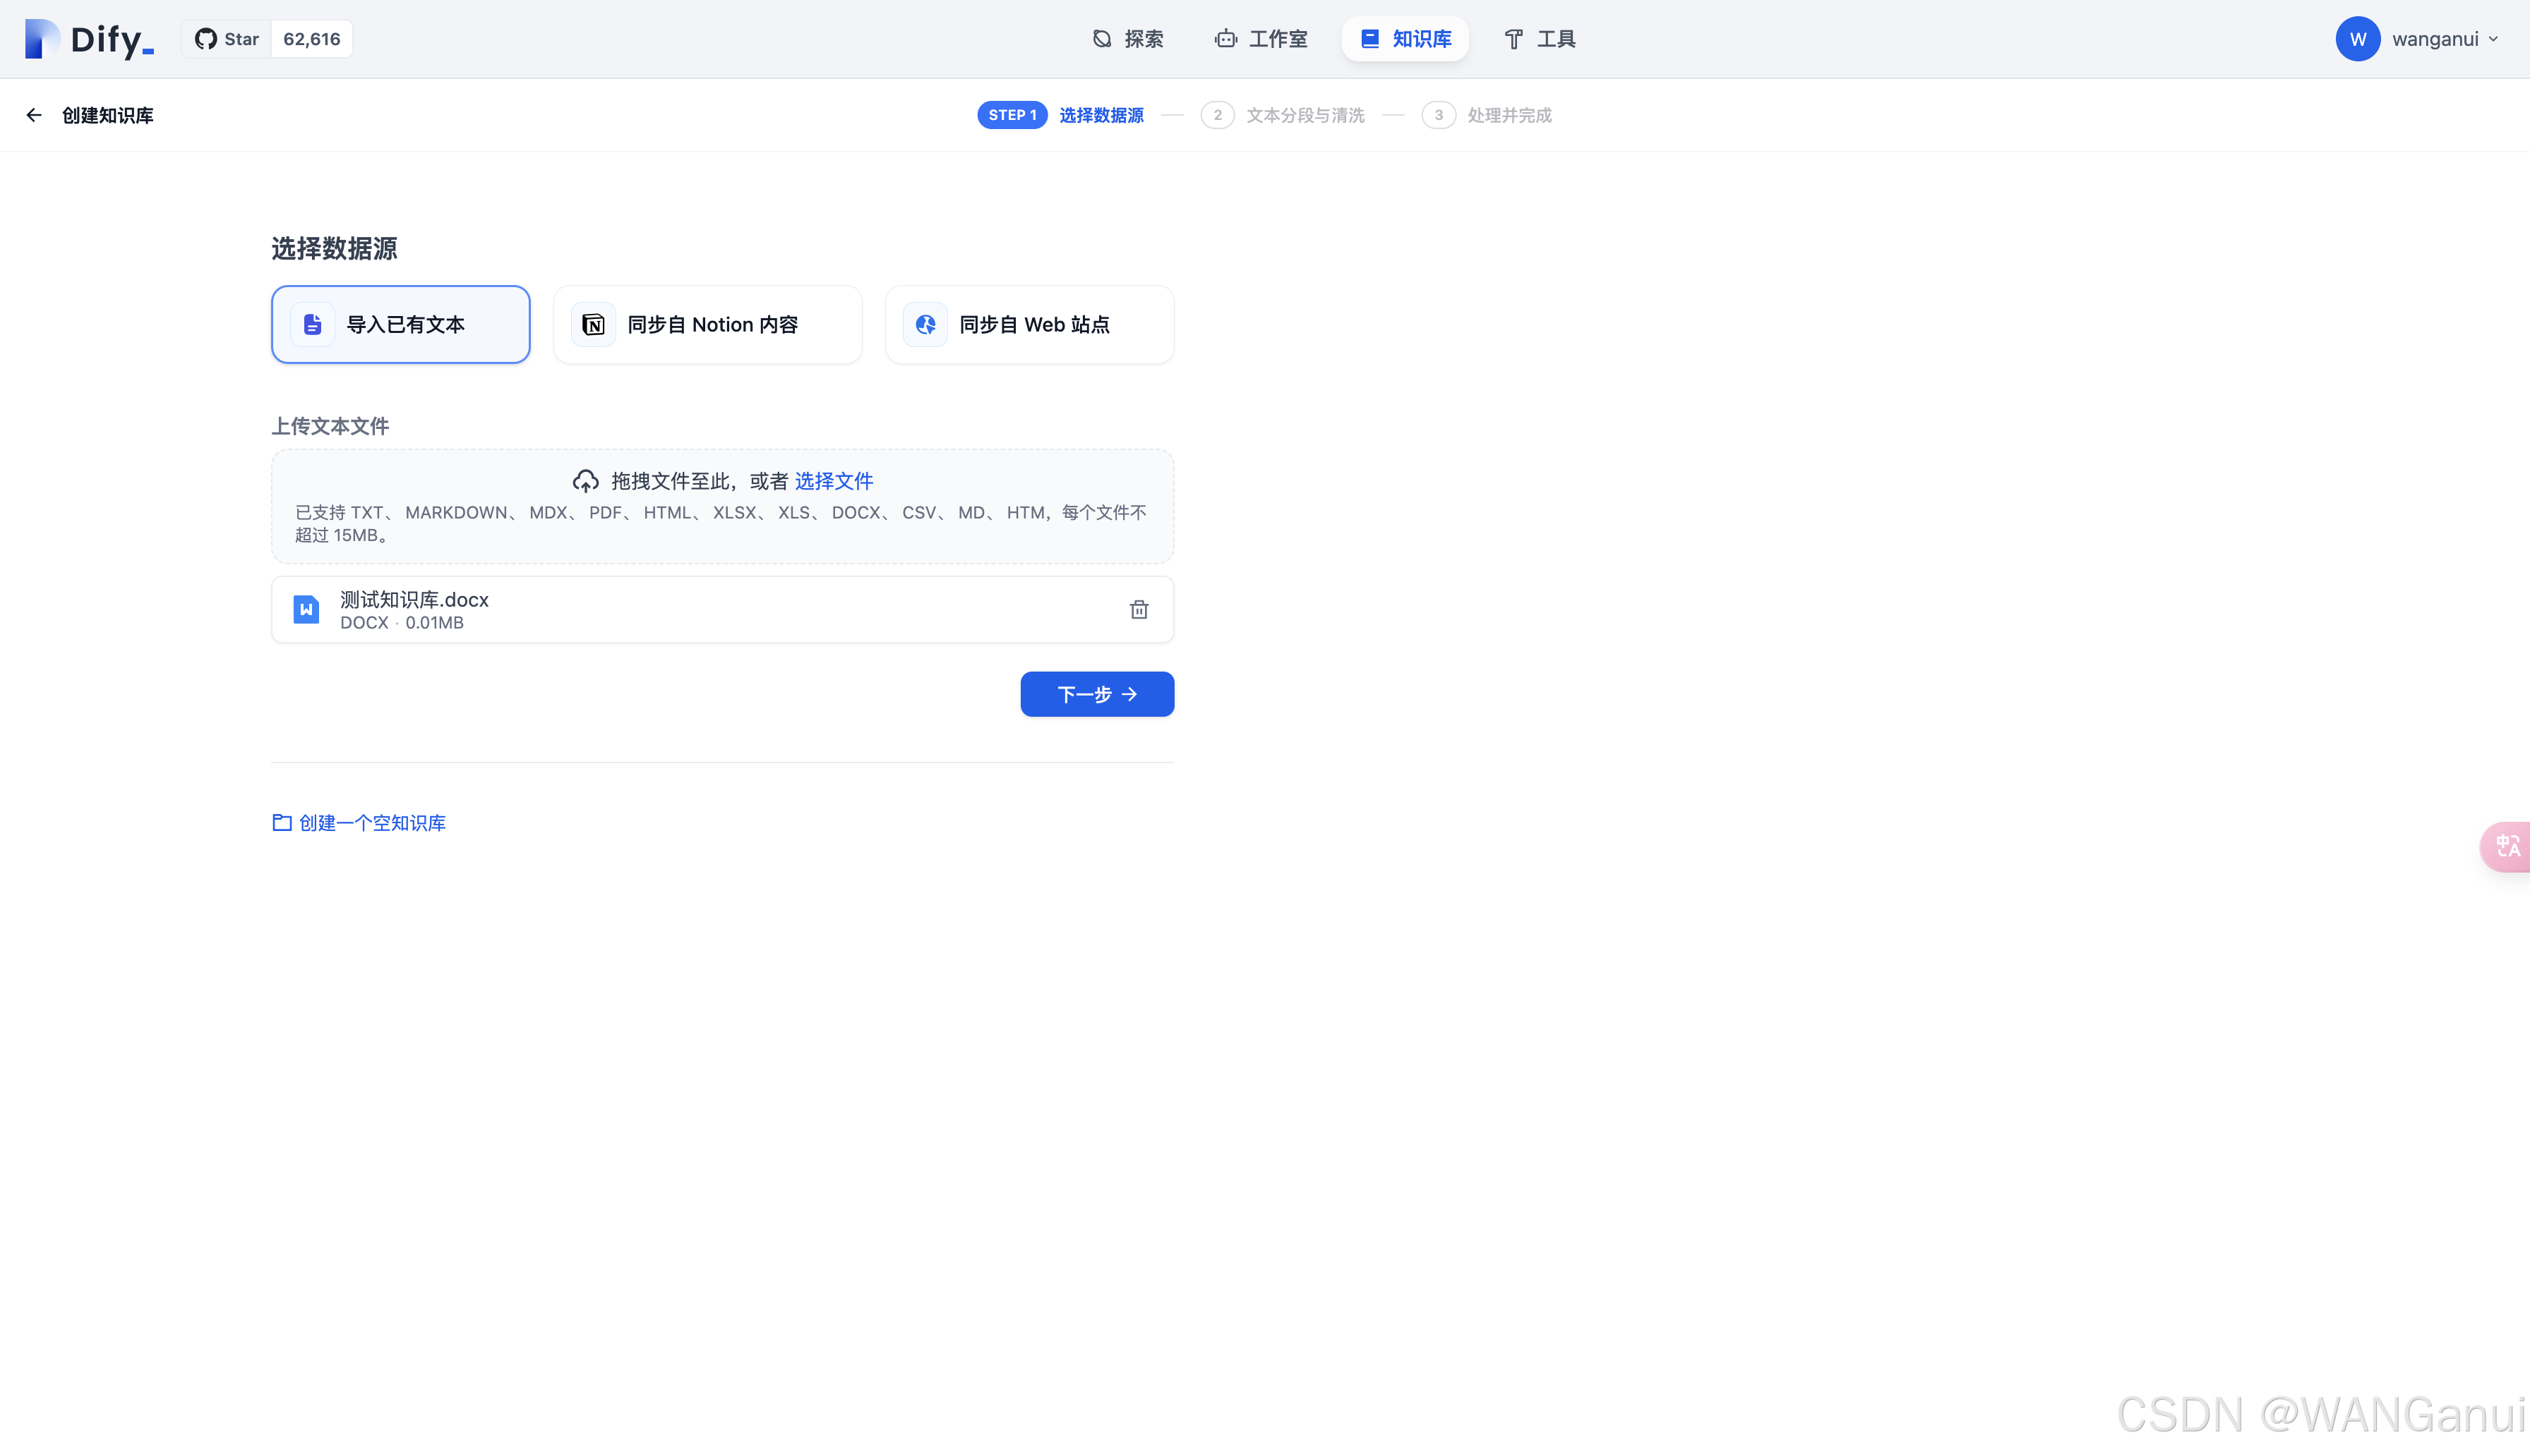Click the Dify logo
The image size is (2530, 1456).
89,39
